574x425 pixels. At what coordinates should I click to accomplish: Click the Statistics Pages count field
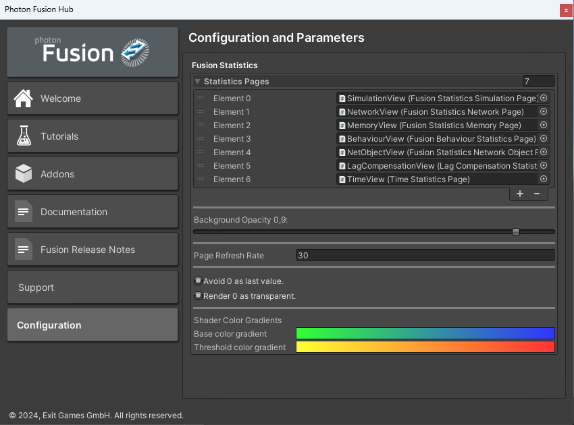coord(538,81)
